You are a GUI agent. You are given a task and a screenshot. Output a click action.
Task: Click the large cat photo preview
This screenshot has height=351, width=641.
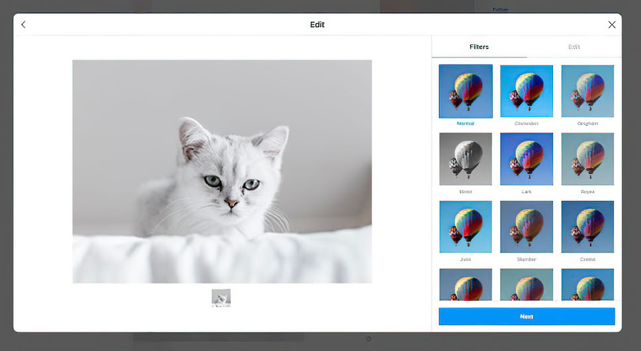tap(222, 171)
